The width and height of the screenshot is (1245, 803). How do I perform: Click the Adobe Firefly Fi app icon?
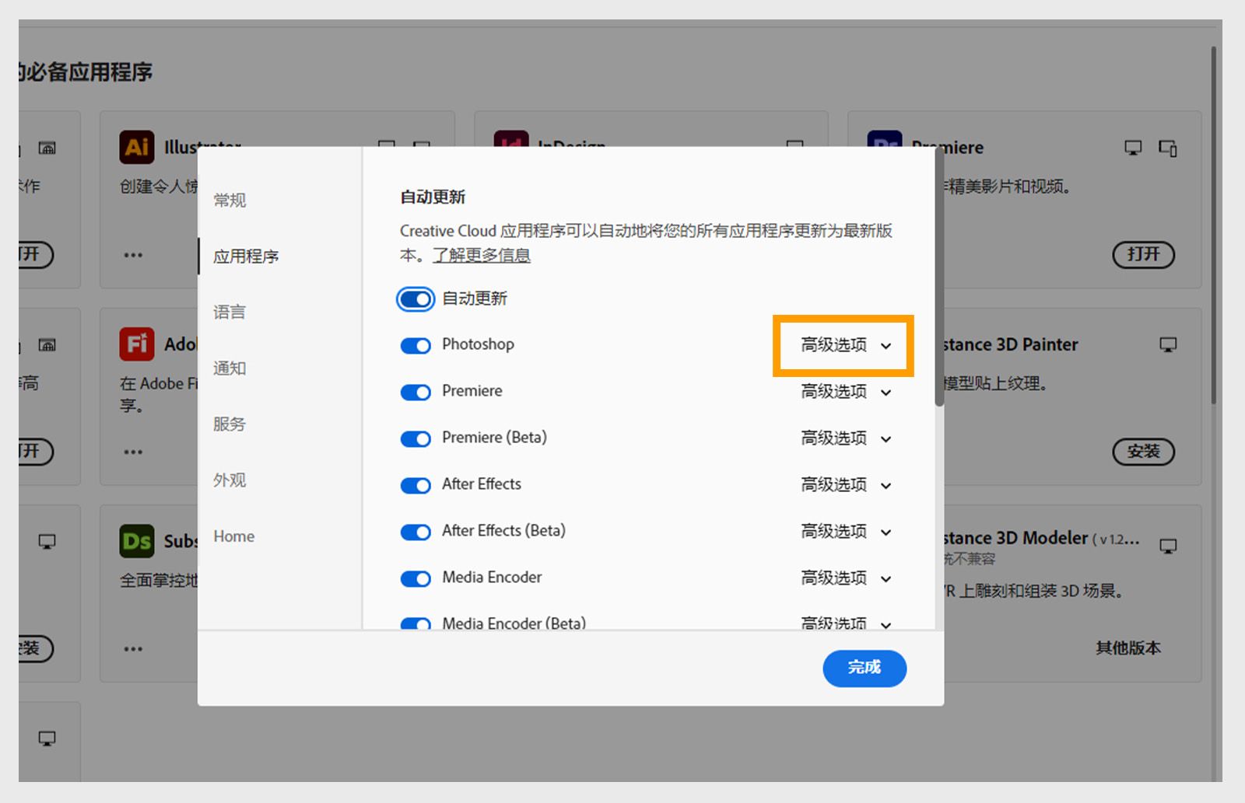tap(137, 344)
